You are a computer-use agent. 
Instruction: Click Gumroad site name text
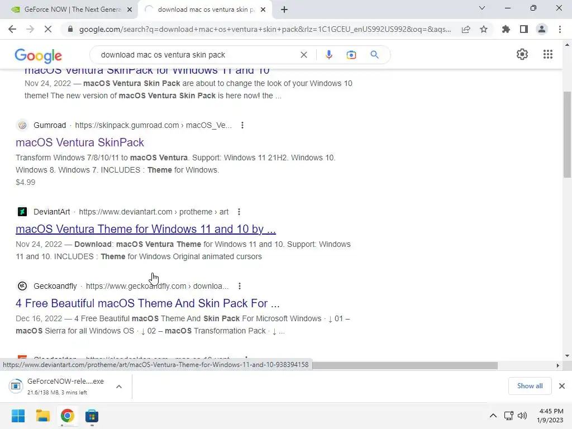click(50, 125)
